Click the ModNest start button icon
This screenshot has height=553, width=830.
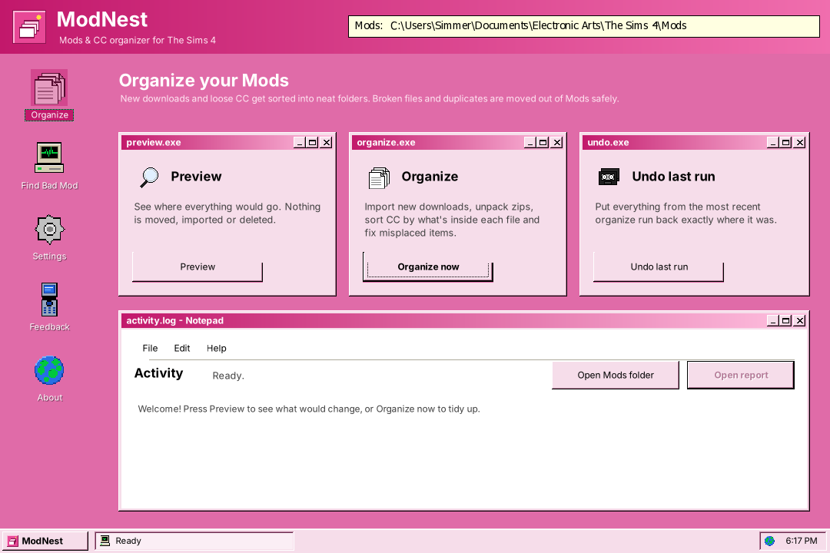tap(13, 541)
